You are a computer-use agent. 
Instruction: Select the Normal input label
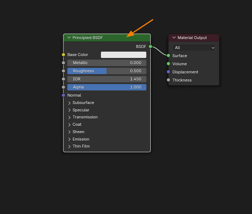(x=74, y=95)
